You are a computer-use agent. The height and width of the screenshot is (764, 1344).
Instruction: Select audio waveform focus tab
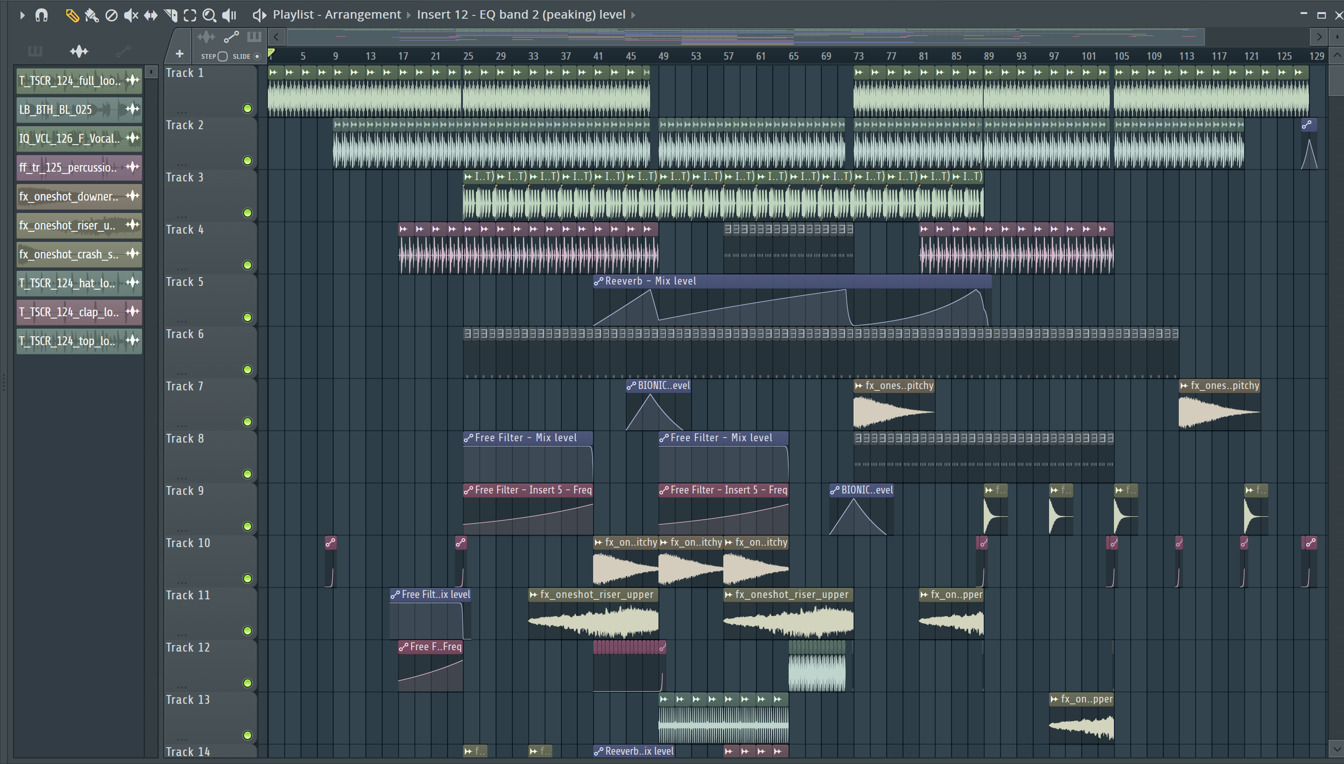click(x=206, y=37)
